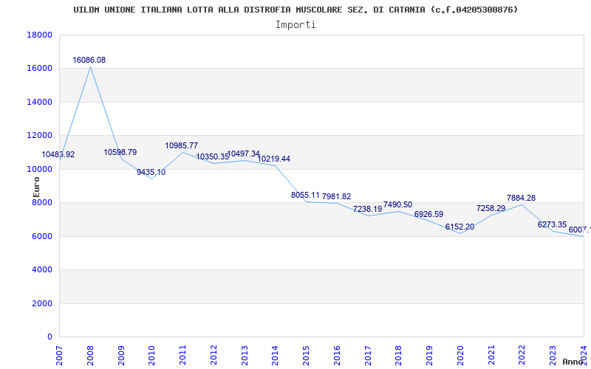Click the x-axis year 2011

click(x=182, y=355)
